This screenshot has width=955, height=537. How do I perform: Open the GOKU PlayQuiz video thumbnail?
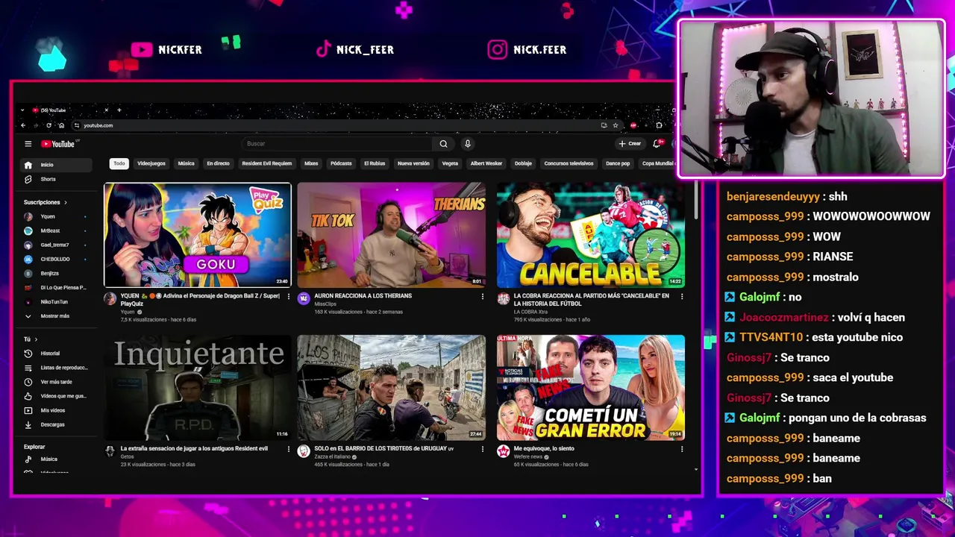198,235
